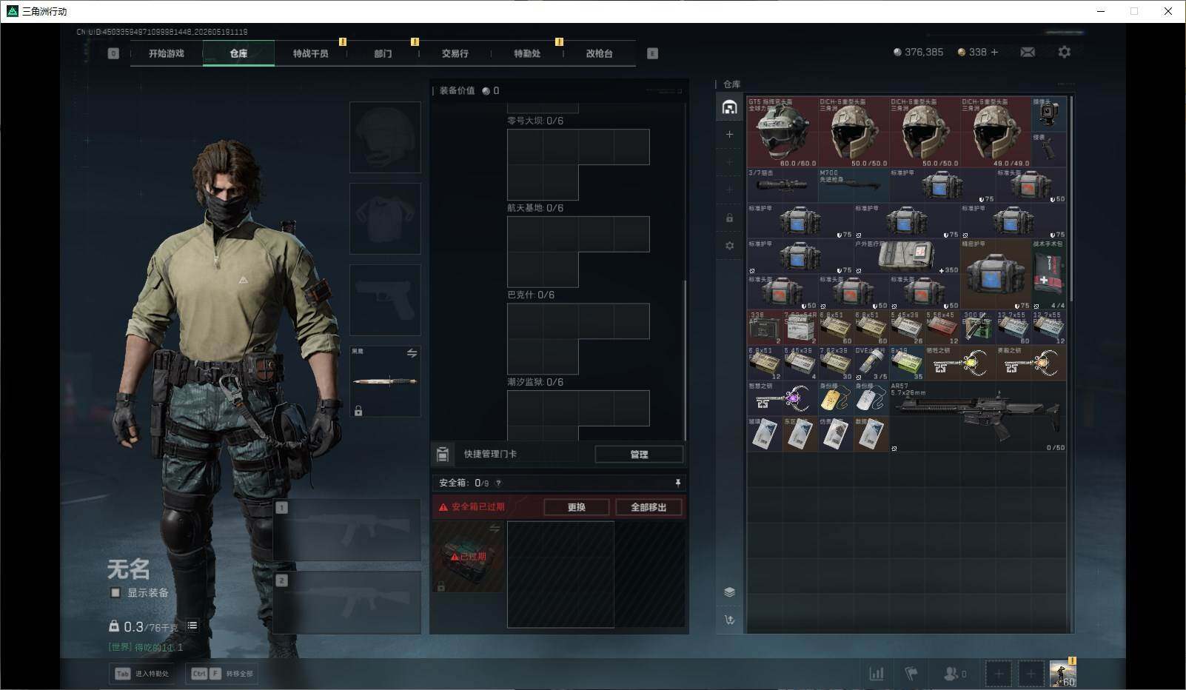Click the Ctrl F 转移全部 button

[223, 674]
